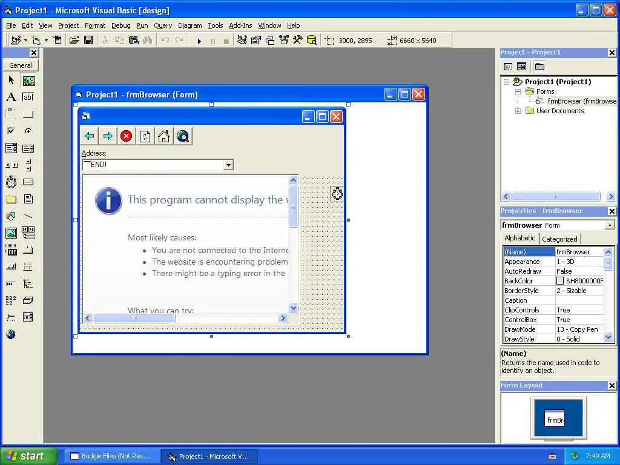This screenshot has width=620, height=465.
Task: Select the BorderStyle property row
Action: pos(553,291)
